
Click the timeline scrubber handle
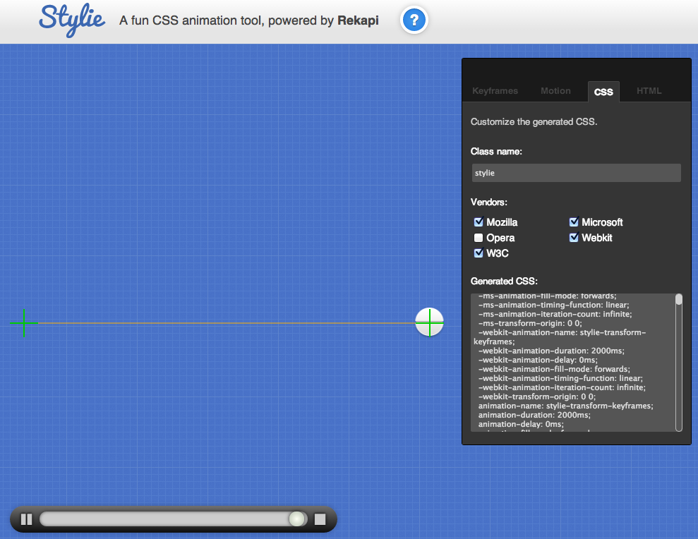[297, 519]
